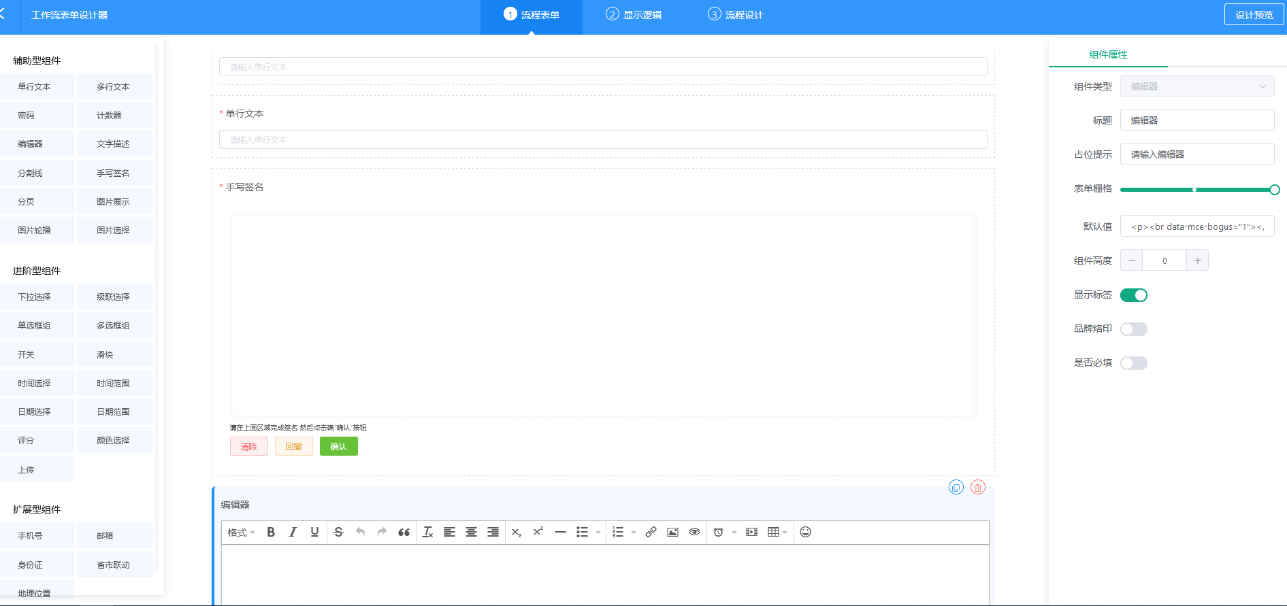
Task: Open the 格式 dropdown in the editor
Action: tap(241, 533)
